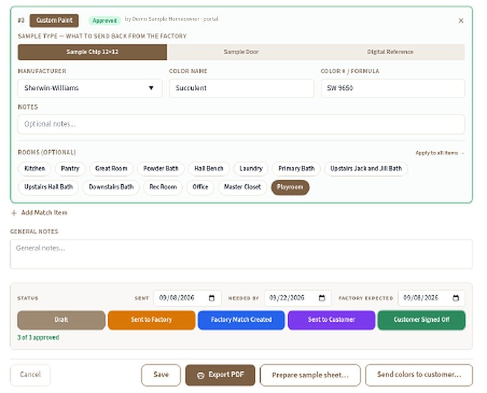This screenshot has height=393, width=487.
Task: Set status to Sent to Customer
Action: [x=331, y=320]
